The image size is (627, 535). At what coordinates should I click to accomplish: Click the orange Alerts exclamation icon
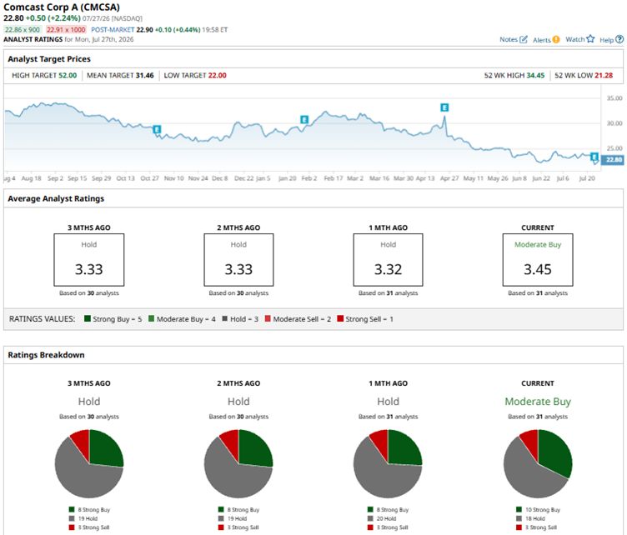[556, 39]
